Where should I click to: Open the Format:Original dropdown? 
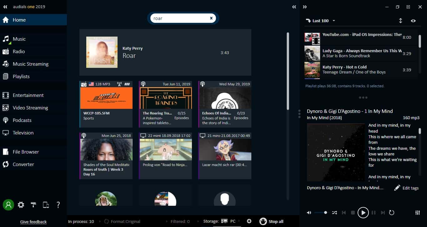pyautogui.click(x=123, y=221)
